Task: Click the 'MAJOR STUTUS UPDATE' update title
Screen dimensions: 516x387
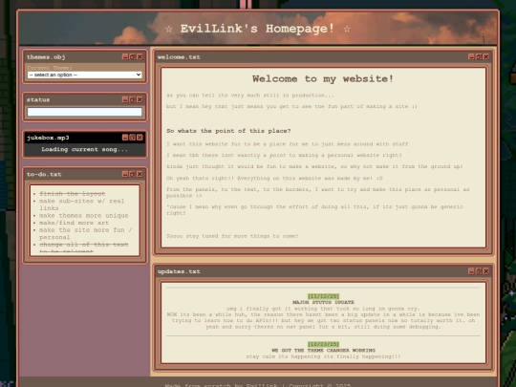Action: 324,302
